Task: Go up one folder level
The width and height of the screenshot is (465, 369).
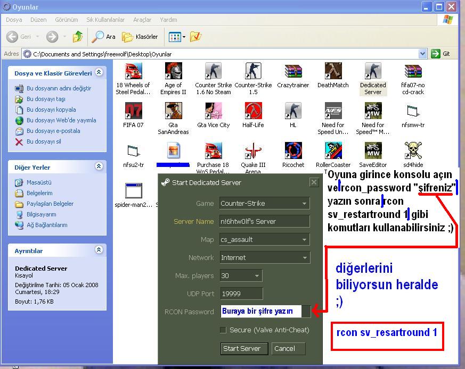Action: click(x=78, y=37)
